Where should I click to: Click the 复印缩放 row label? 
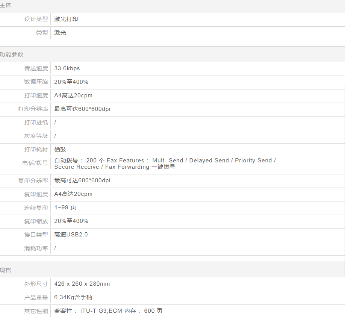pyautogui.click(x=36, y=221)
